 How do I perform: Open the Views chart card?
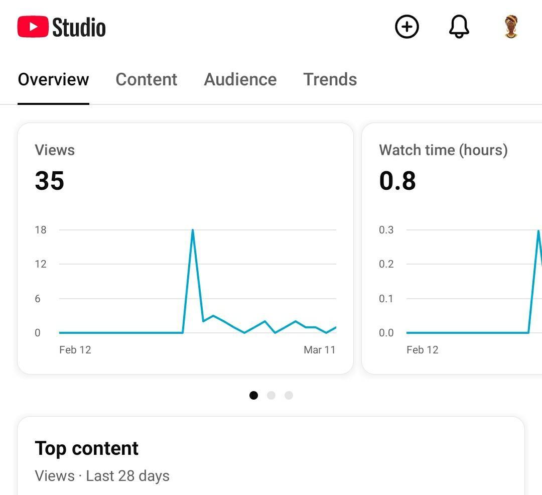[185, 248]
